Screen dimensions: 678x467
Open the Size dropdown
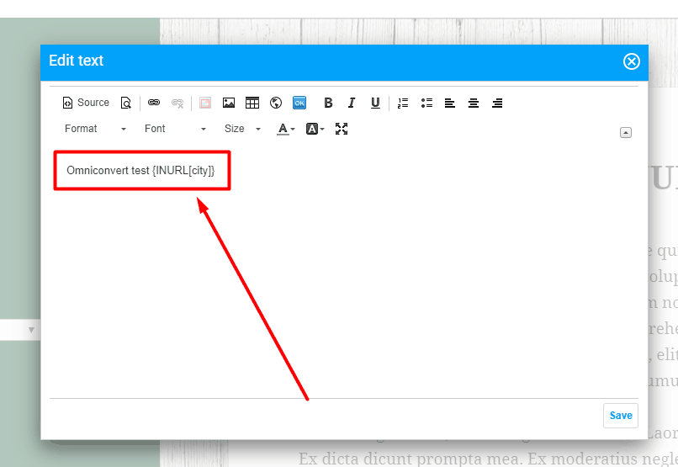[x=242, y=129]
